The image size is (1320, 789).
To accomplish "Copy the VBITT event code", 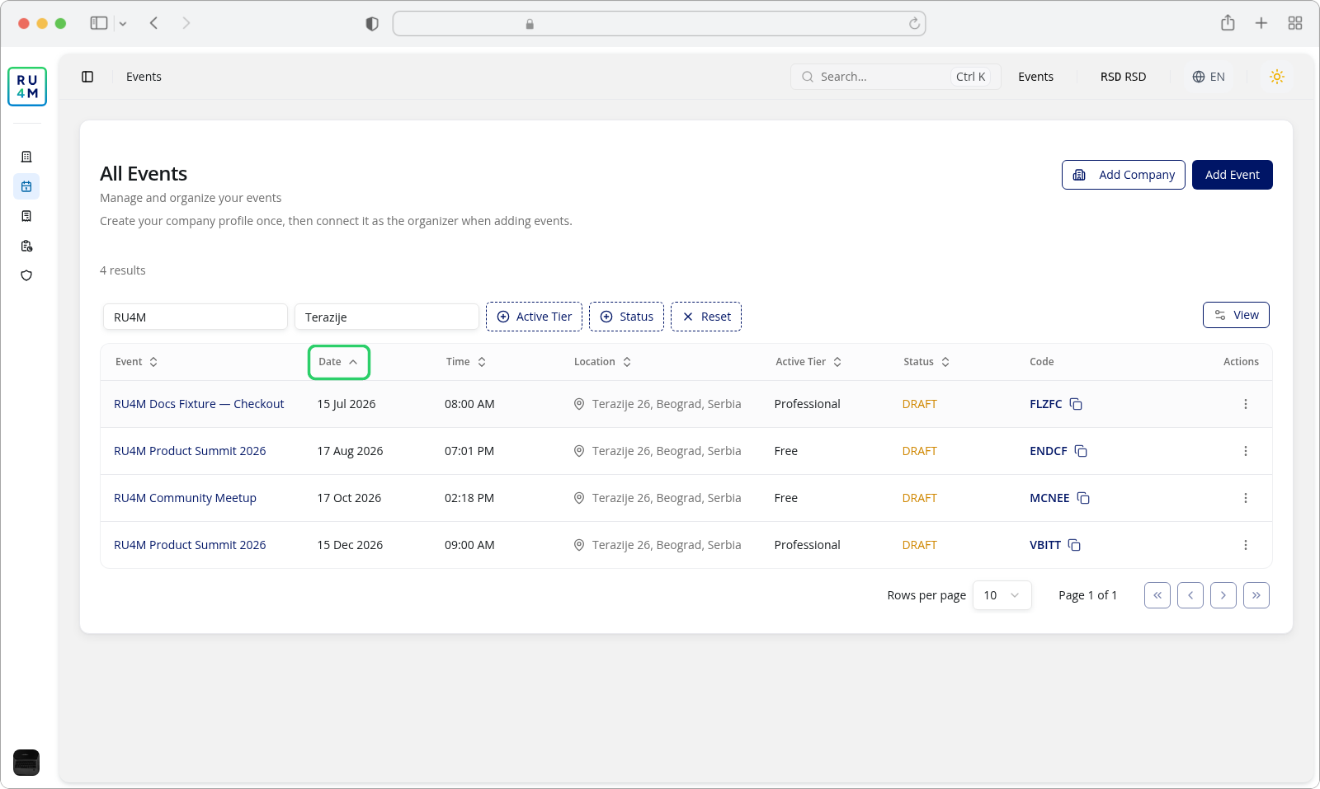I will coord(1074,545).
